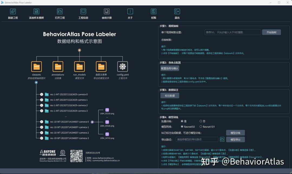Expand arrow for rec-10-WT-20220714184007-camera-3
The image size is (292, 174).
point(42,138)
